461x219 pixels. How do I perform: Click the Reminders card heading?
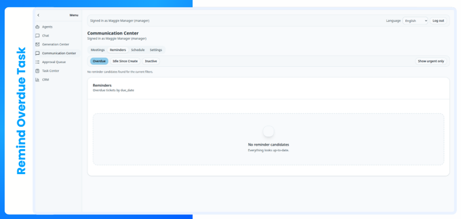point(102,86)
